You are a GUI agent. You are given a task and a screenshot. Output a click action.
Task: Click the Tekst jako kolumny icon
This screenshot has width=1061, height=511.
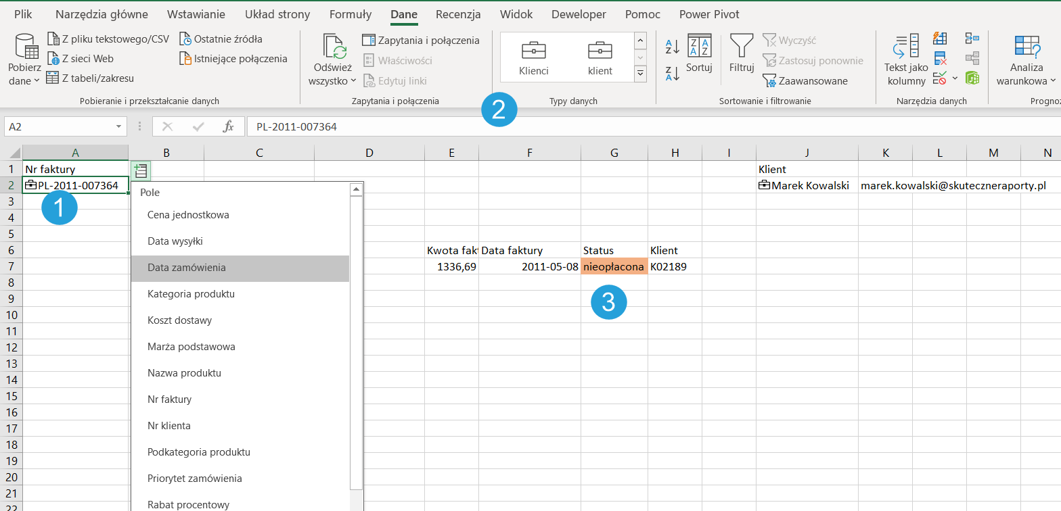(x=905, y=47)
